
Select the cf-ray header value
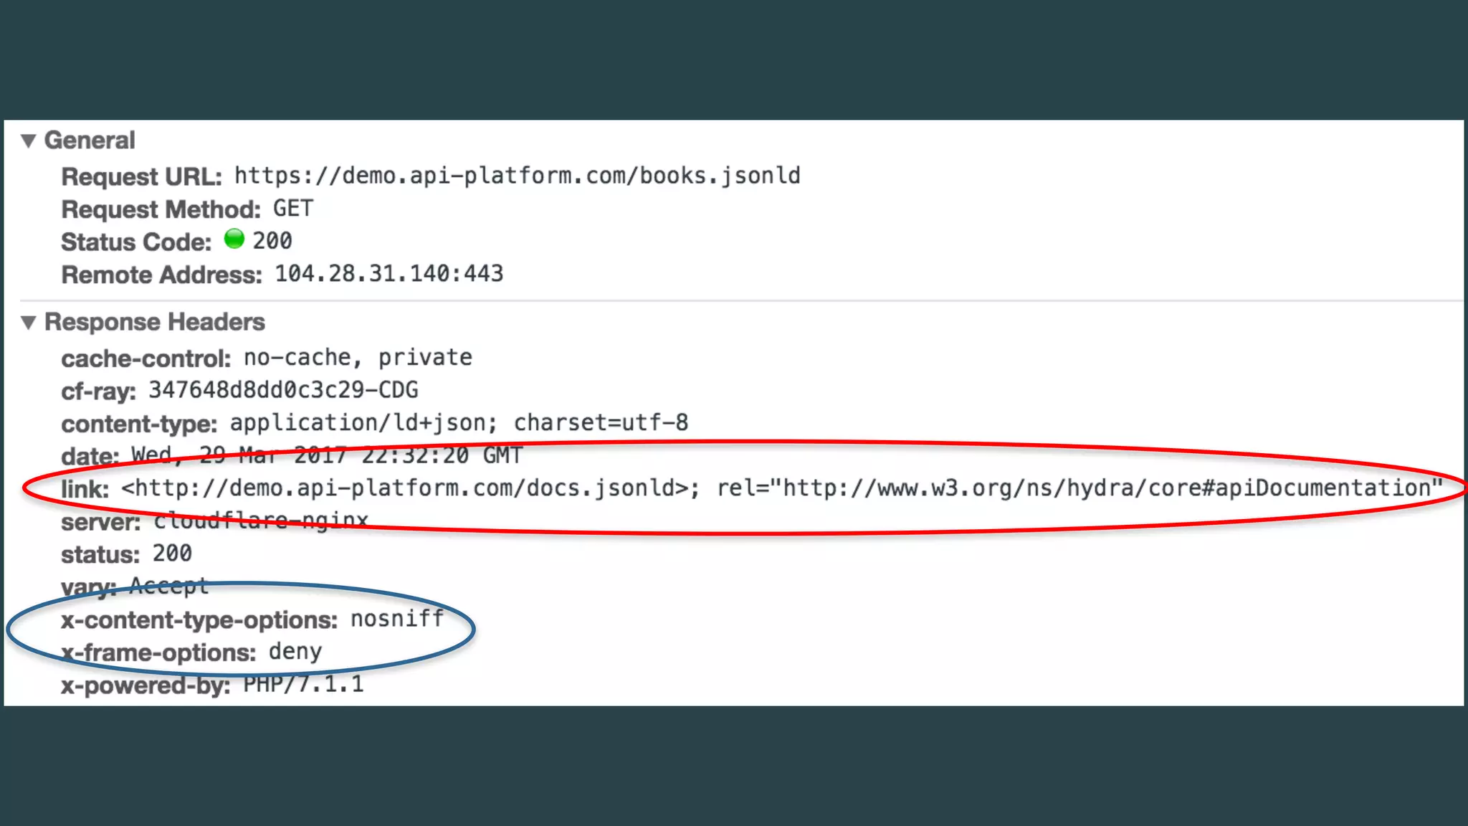(283, 390)
